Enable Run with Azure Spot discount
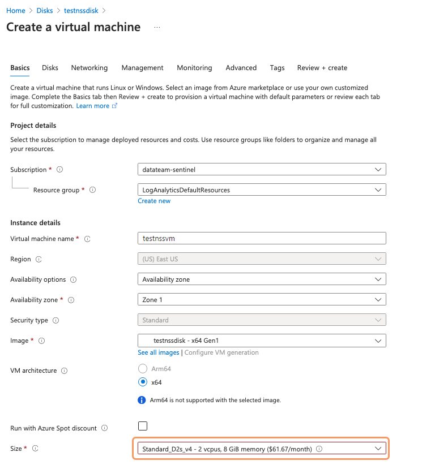435x465 pixels. (x=143, y=426)
